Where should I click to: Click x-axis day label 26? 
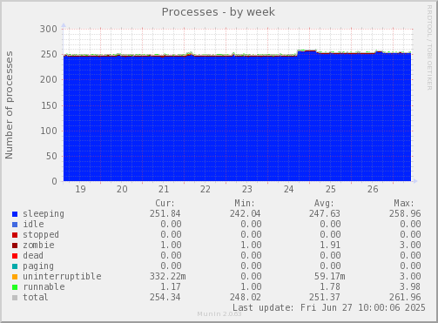pyautogui.click(x=373, y=189)
